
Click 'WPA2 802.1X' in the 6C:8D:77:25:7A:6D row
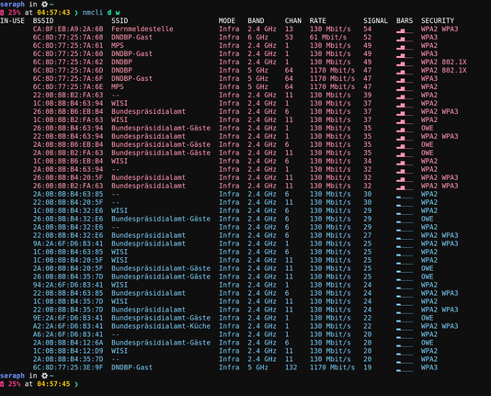coord(444,70)
